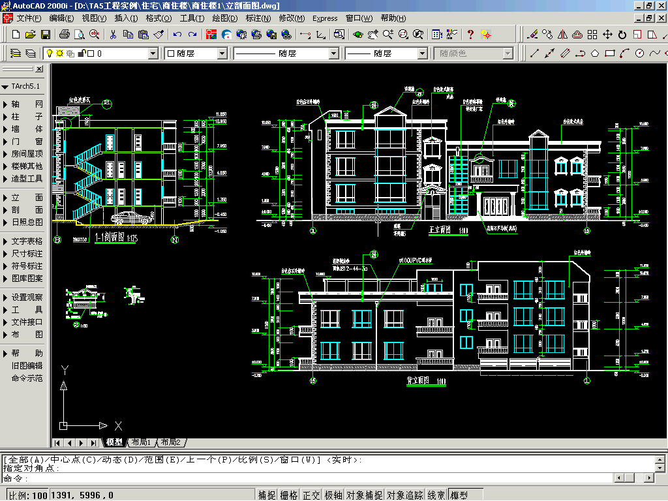Expand the 尺寸标注 menu in TArch panel

tap(23, 254)
